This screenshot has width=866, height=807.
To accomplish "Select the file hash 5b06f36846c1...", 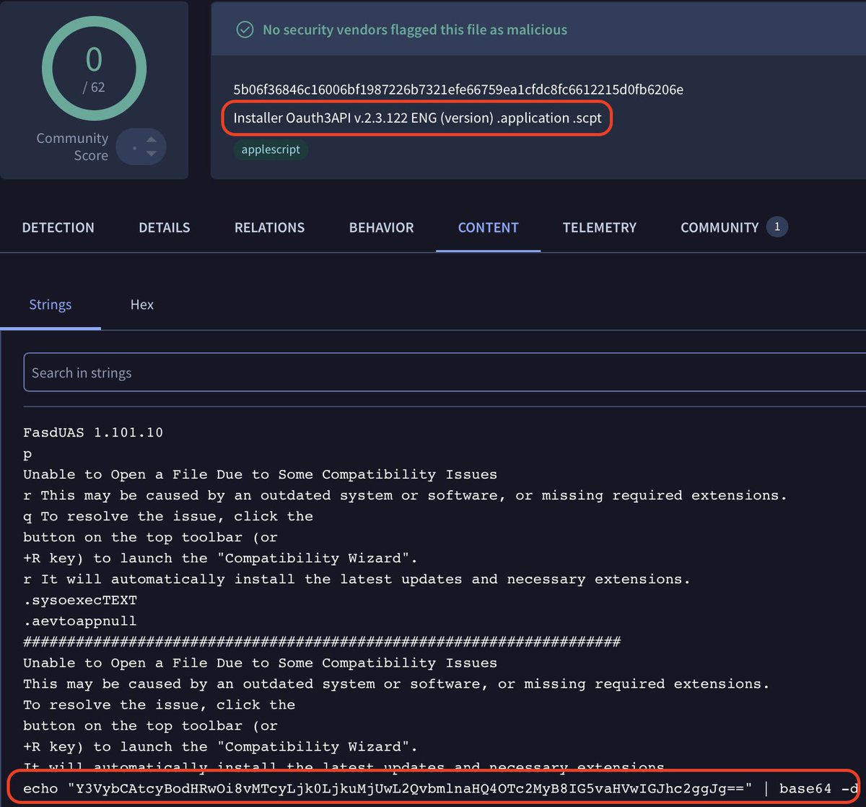I will [458, 90].
